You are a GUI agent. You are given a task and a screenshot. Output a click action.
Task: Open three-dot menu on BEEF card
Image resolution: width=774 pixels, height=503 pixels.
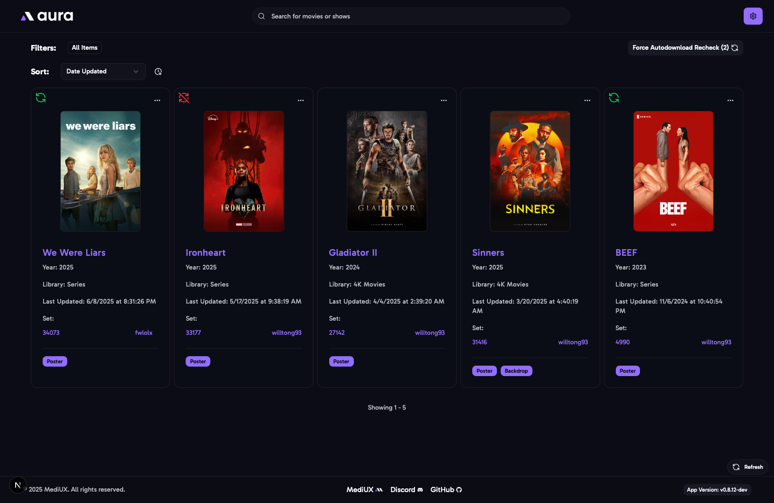point(730,100)
